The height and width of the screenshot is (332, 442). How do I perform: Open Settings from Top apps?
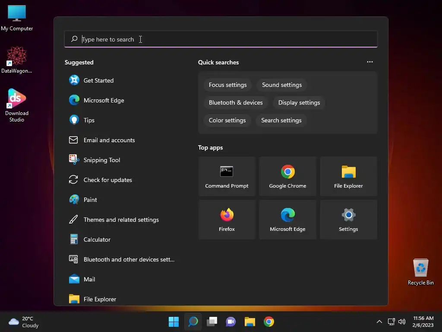click(x=348, y=220)
